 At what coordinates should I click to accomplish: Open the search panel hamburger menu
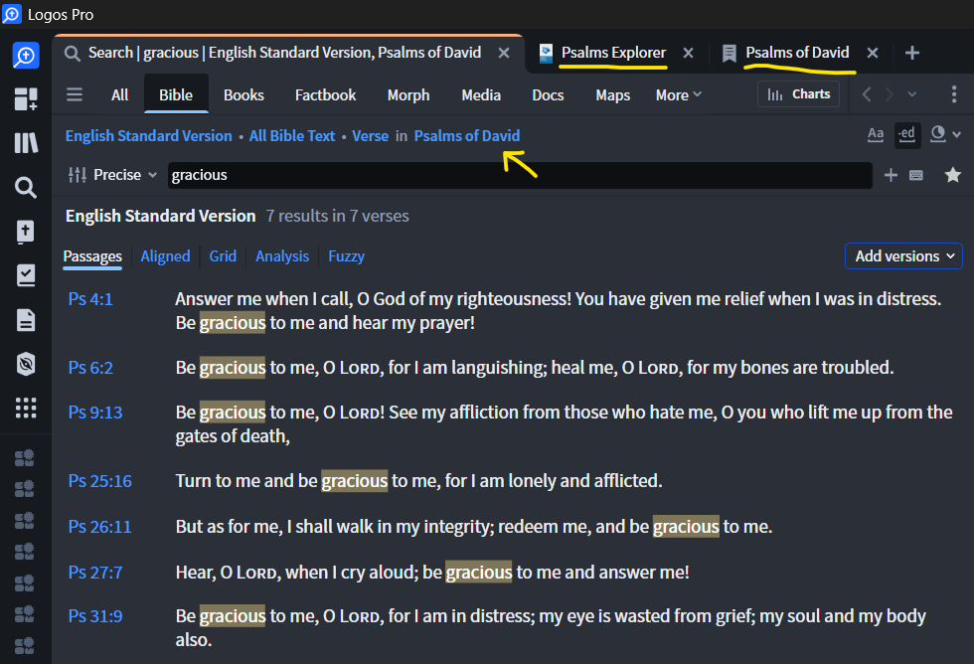coord(75,94)
